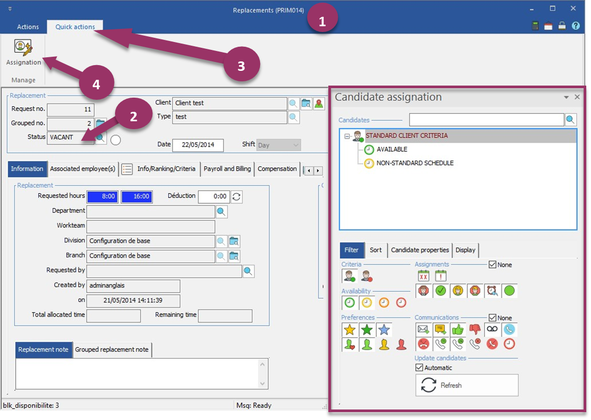Click the Déduction recalculate arrows icon

point(237,197)
